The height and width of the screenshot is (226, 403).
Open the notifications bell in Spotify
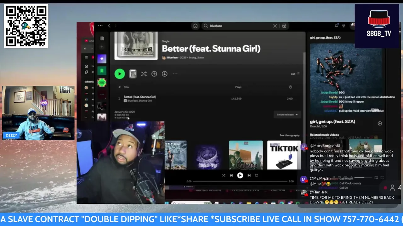tap(336, 26)
